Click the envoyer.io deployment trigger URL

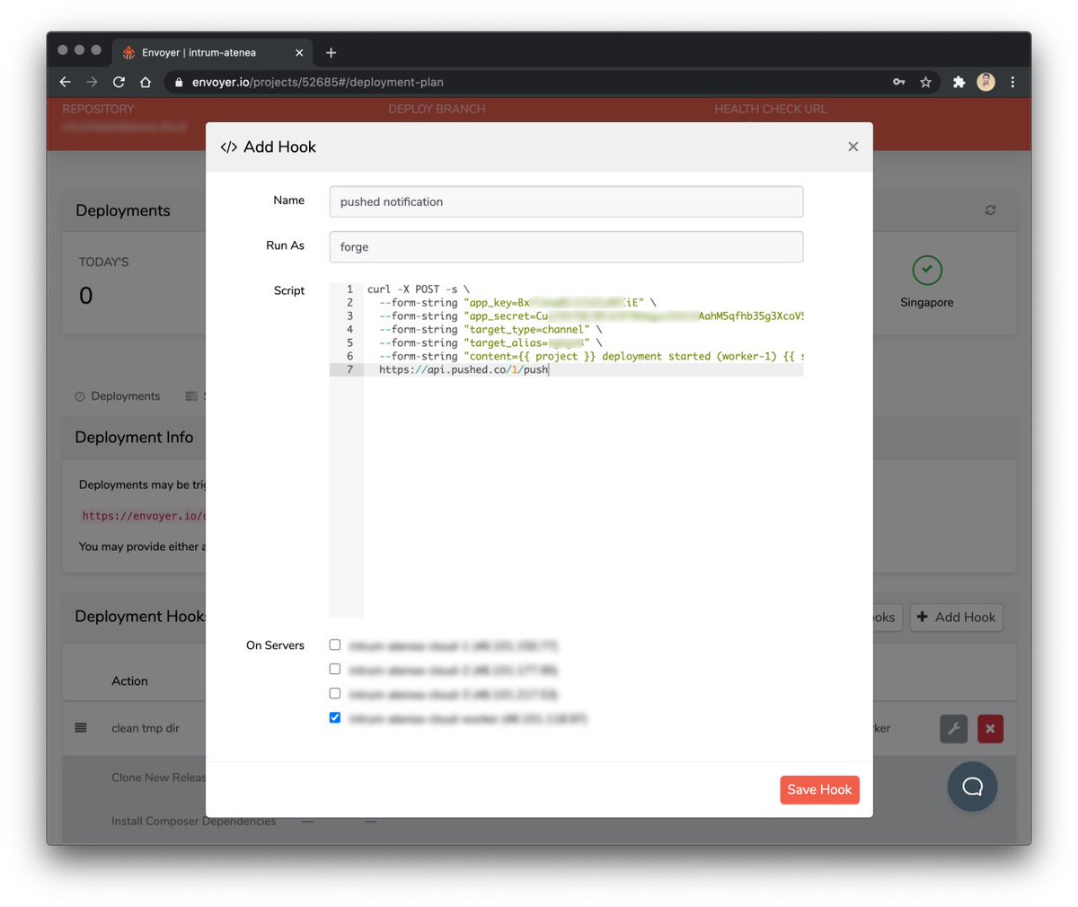[x=144, y=516]
